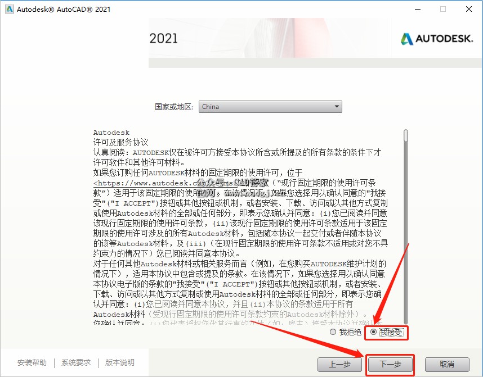The width and height of the screenshot is (483, 377).
Task: Click the Autodesk heading line in agreement
Action: (x=111, y=133)
